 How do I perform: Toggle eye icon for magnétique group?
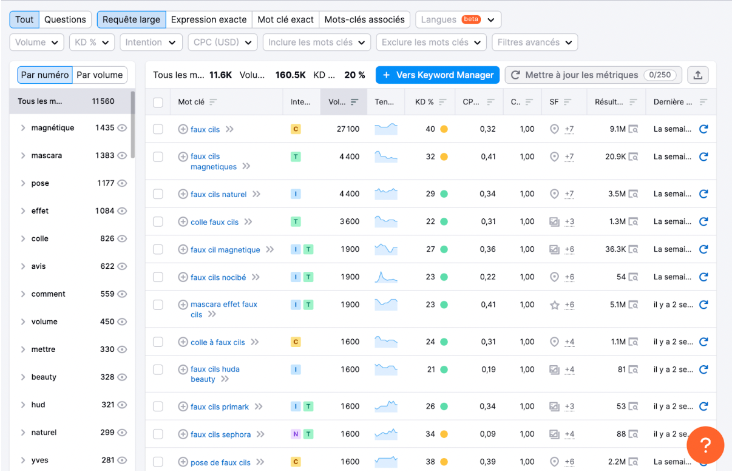pyautogui.click(x=122, y=128)
